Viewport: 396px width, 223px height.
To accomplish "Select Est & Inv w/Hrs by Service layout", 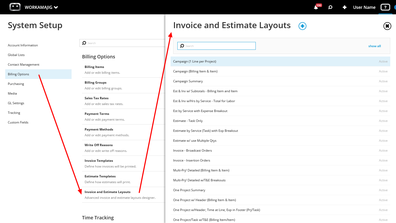I will (x=280, y=101).
